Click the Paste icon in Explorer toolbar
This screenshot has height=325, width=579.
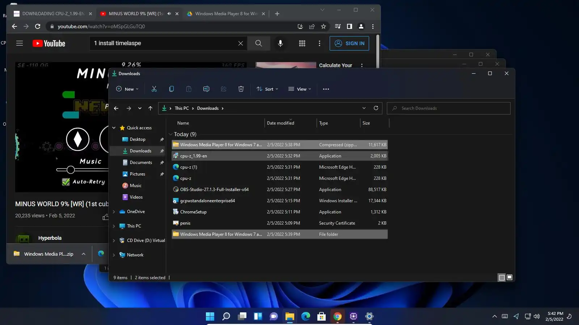point(189,89)
